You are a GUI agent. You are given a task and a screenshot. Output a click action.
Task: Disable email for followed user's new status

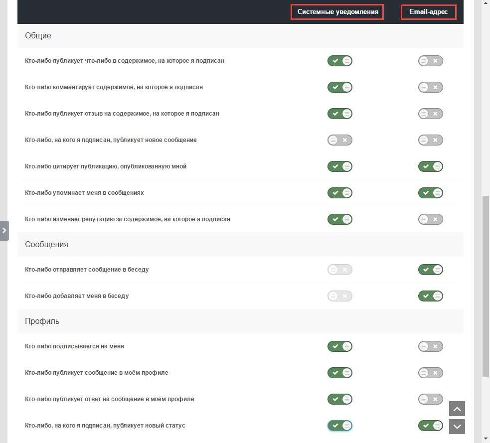pos(430,426)
